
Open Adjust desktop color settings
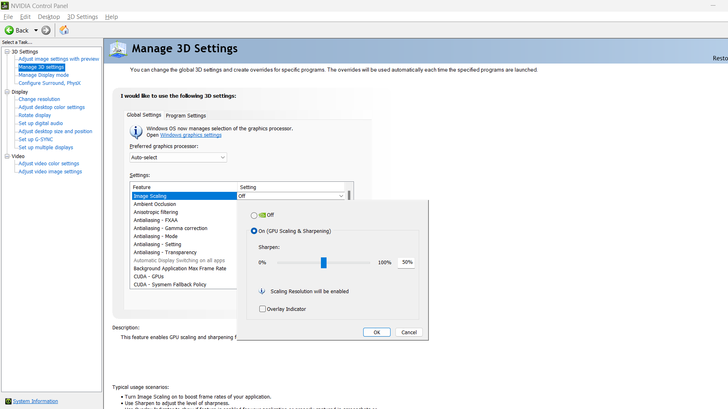(52, 107)
